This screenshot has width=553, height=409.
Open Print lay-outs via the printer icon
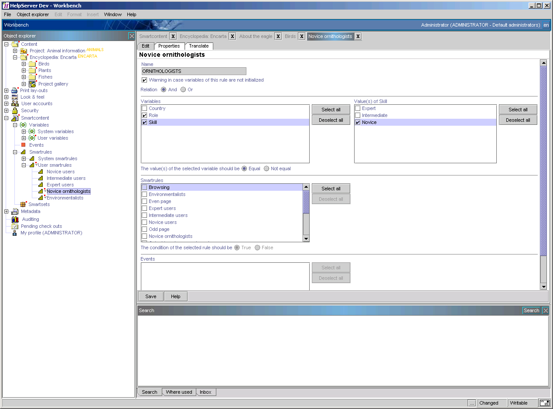[15, 90]
